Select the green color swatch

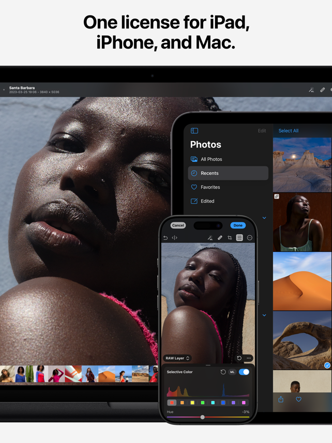(203, 403)
